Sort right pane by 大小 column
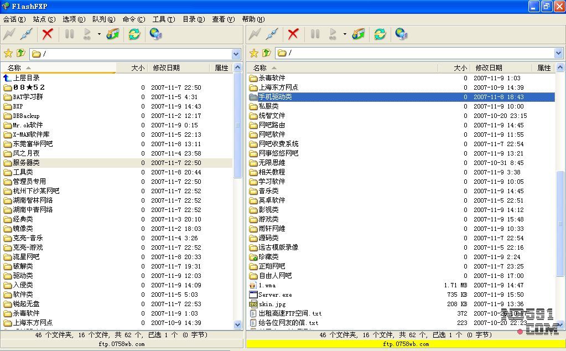Viewport: 566px width, 351px height. (x=460, y=68)
